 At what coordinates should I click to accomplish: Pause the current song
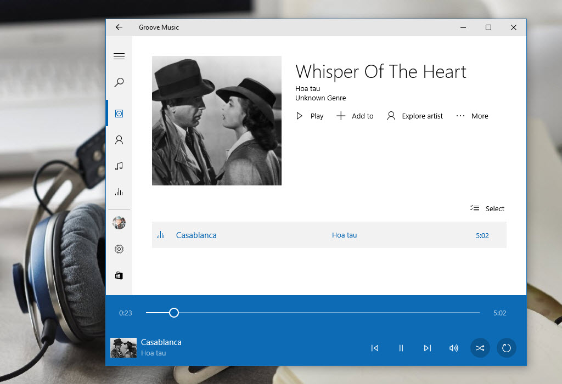[x=401, y=348]
